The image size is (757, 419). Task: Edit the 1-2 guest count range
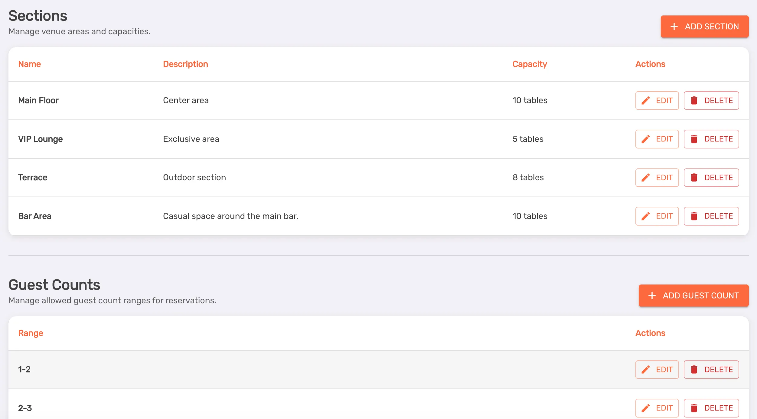tap(657, 369)
